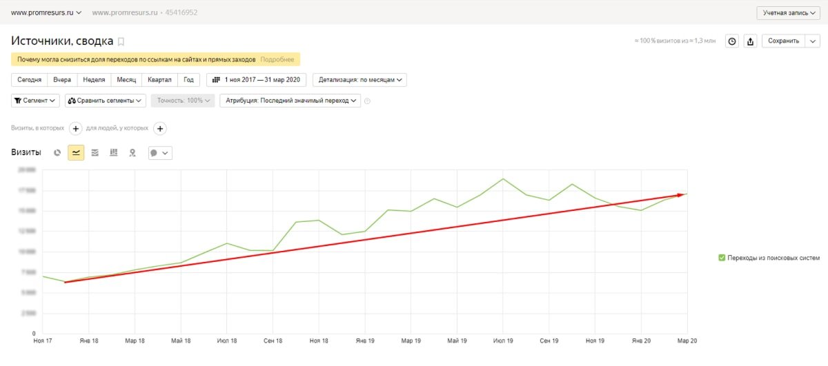
Task: Add a people condition with plus
Action: click(x=159, y=128)
